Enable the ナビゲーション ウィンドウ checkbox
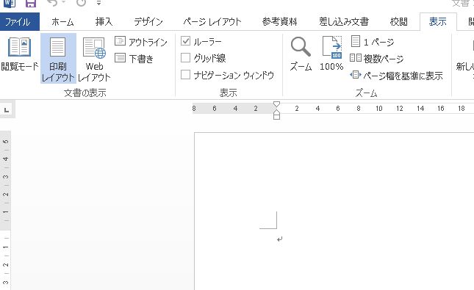474x290 pixels. point(185,75)
